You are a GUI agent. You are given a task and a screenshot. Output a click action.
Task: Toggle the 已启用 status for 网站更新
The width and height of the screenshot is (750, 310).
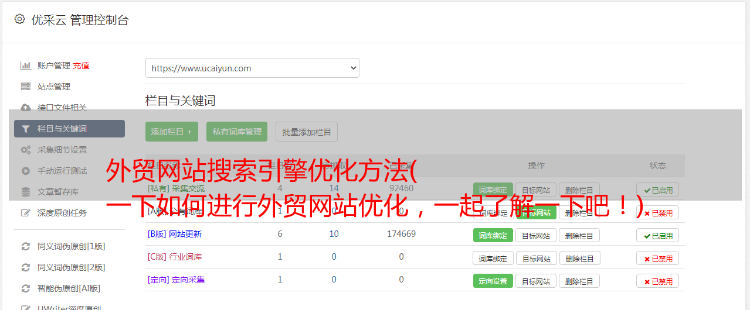pyautogui.click(x=658, y=235)
